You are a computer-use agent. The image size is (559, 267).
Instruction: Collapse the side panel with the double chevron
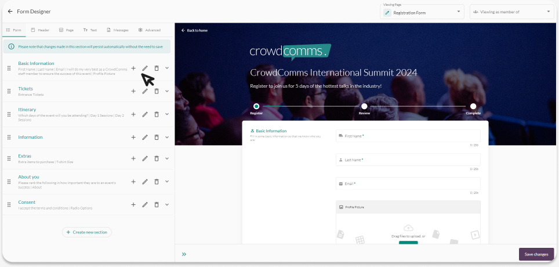click(184, 254)
